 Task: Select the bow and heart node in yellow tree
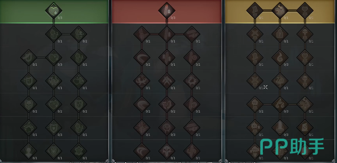click(x=305, y=105)
